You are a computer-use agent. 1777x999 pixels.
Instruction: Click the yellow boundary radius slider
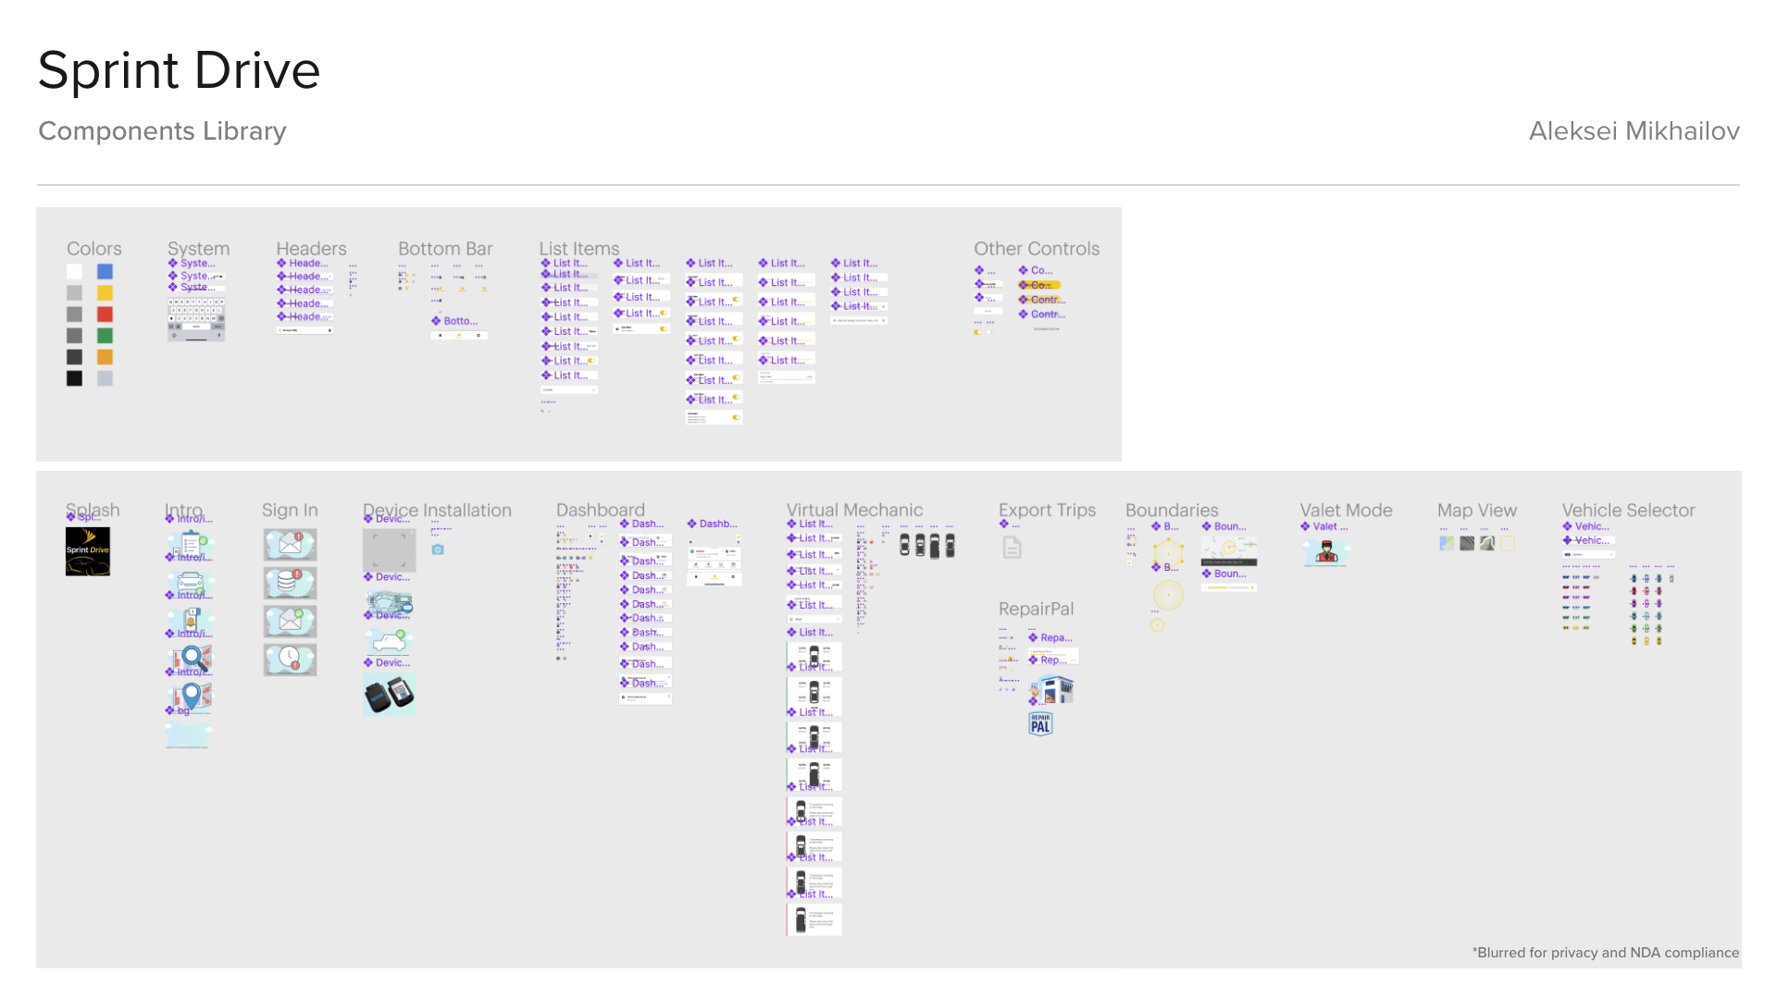(1228, 587)
